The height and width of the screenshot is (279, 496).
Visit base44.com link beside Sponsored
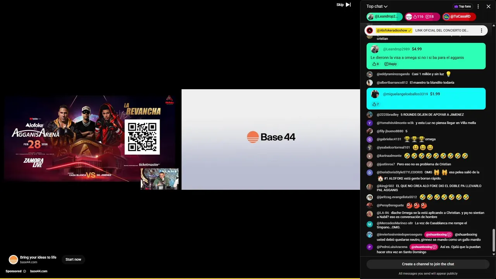click(39, 271)
